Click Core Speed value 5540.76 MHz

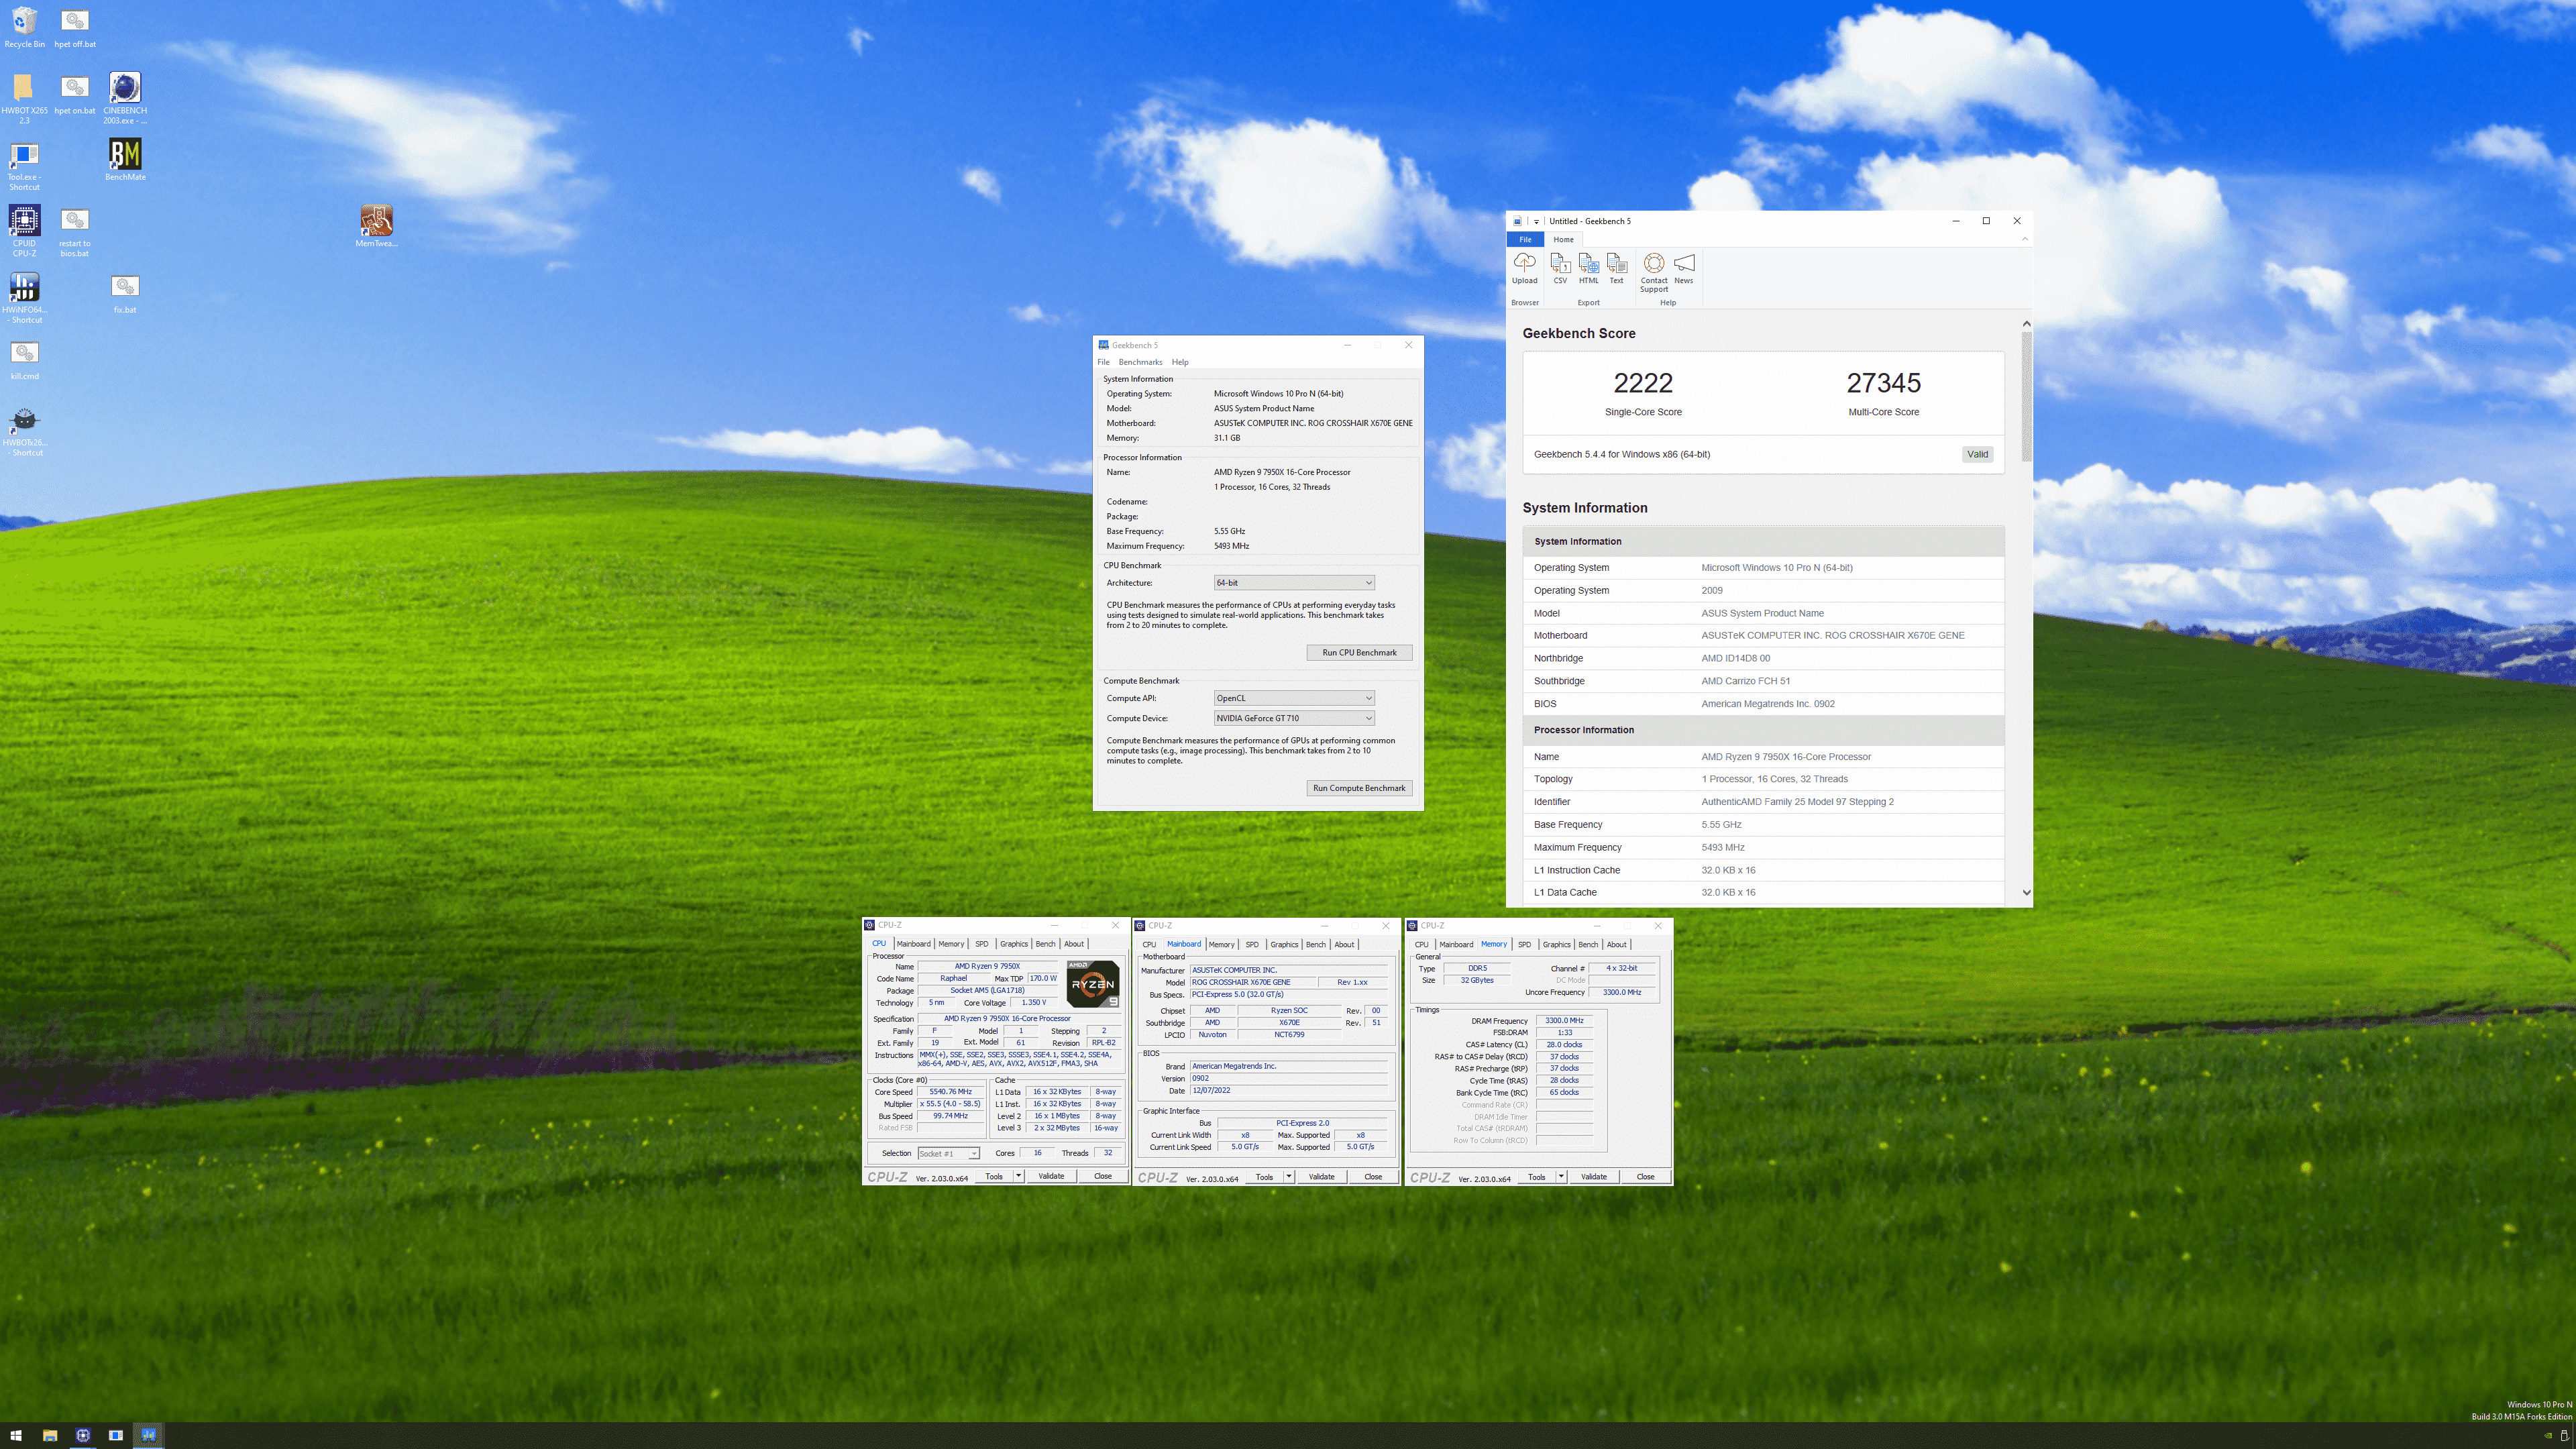950,1092
